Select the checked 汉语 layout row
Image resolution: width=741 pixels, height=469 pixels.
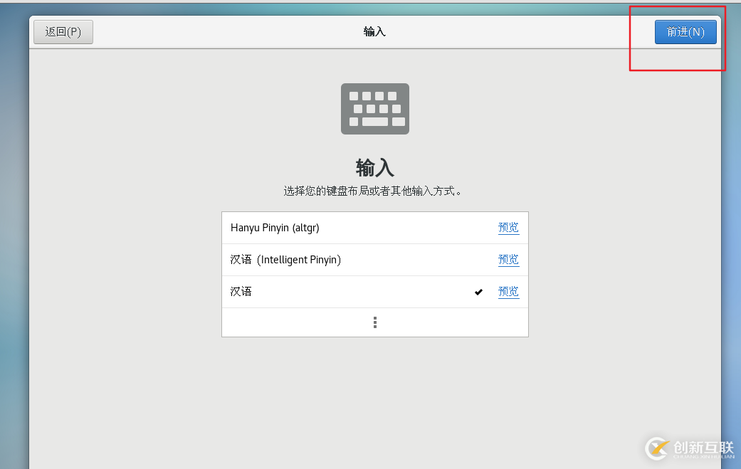[x=320, y=291]
